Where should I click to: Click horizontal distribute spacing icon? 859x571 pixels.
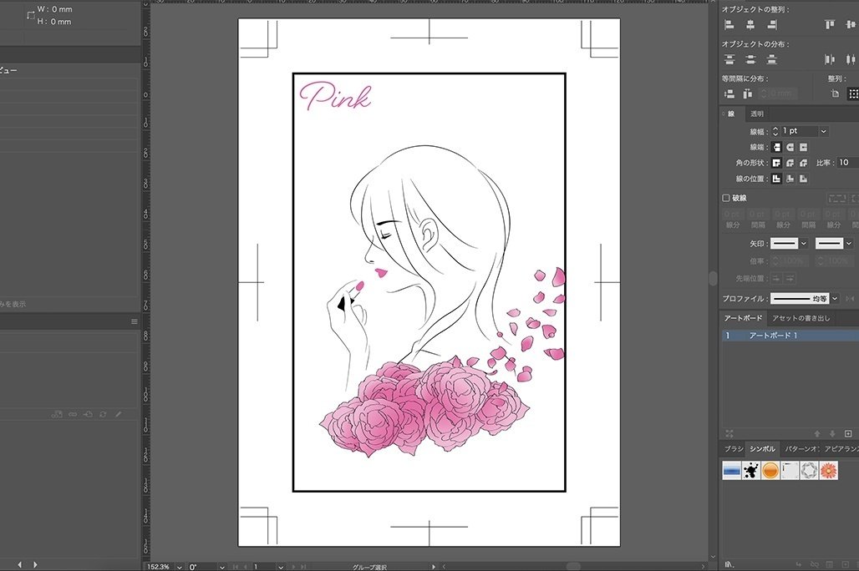point(747,94)
